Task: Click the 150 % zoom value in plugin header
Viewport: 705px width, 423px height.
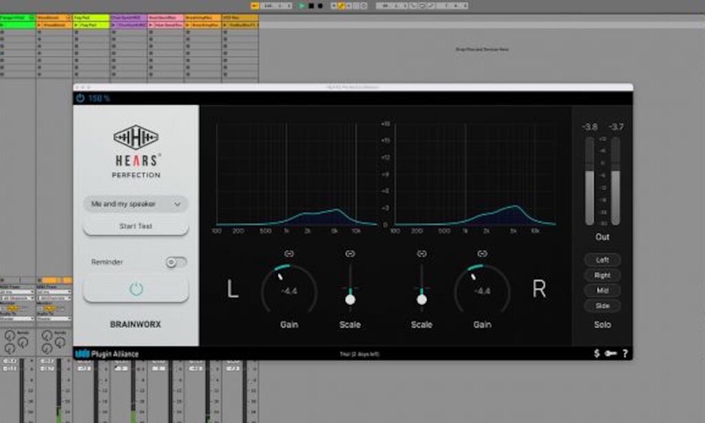Action: [99, 98]
